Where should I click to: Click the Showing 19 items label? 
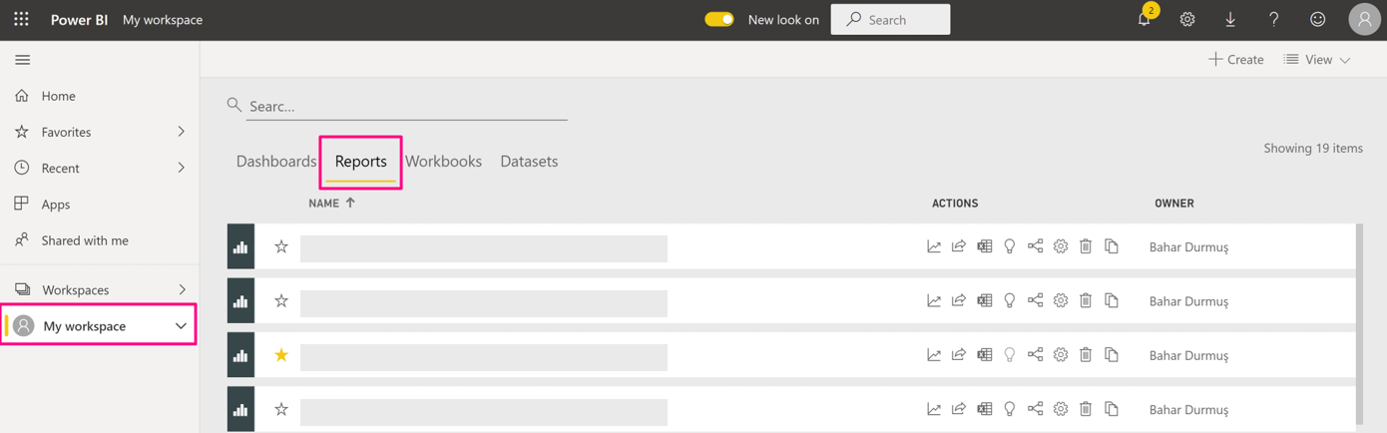pyautogui.click(x=1313, y=148)
